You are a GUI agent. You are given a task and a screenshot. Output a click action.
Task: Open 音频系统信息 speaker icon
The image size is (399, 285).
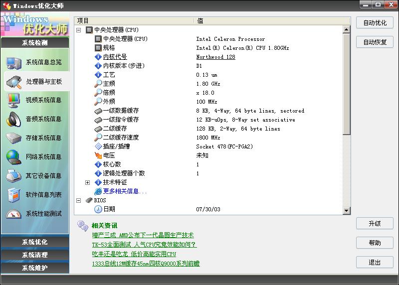(13, 119)
